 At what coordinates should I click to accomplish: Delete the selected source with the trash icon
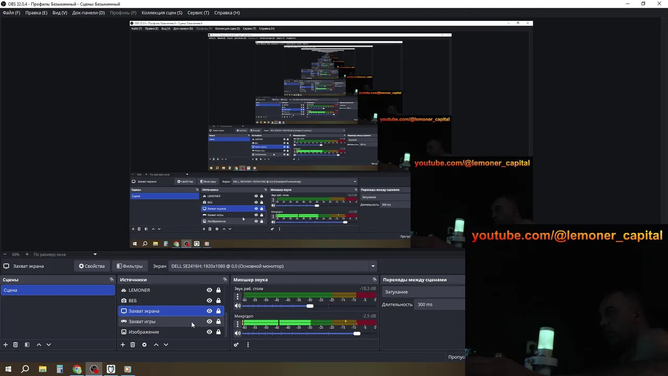tap(133, 345)
